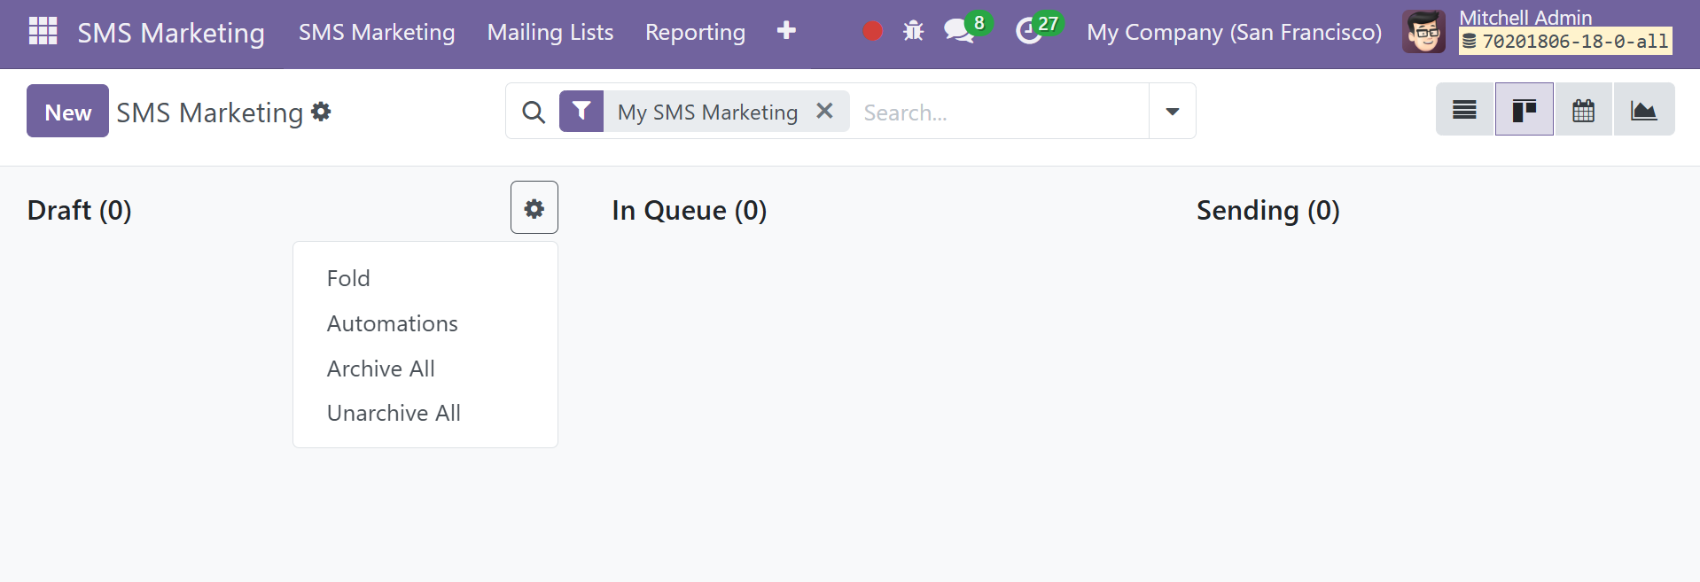Screen dimensions: 1700x582
Task: Click My SMS Marketing filter label
Action: [x=707, y=113]
